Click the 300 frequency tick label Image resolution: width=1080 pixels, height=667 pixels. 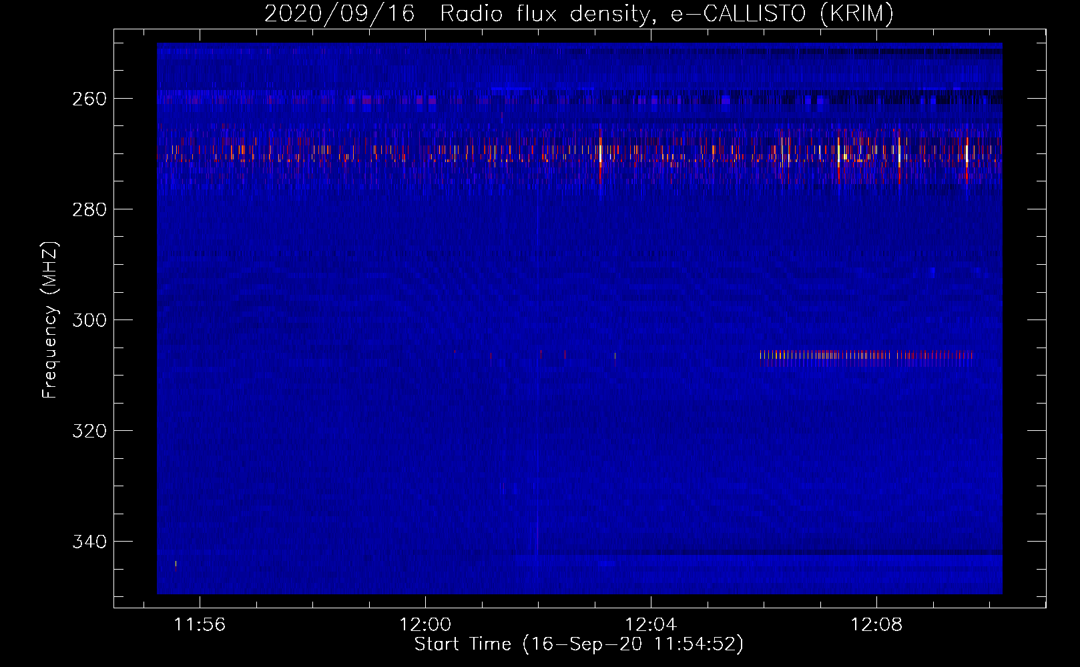pos(89,320)
